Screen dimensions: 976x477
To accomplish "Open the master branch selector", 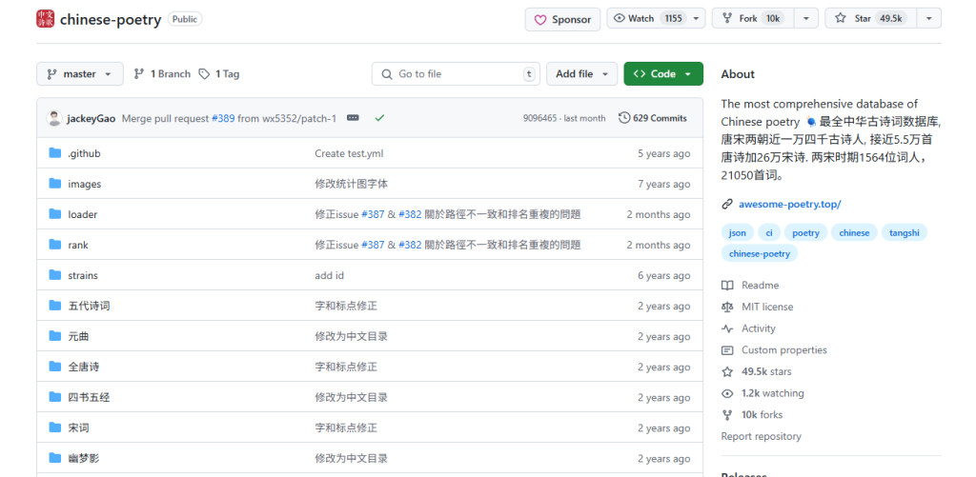I will tap(80, 74).
